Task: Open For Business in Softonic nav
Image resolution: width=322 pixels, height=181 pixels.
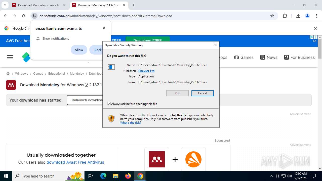Action: click(x=299, y=57)
